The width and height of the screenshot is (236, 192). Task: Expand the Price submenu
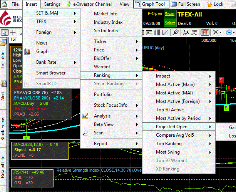click(111, 50)
